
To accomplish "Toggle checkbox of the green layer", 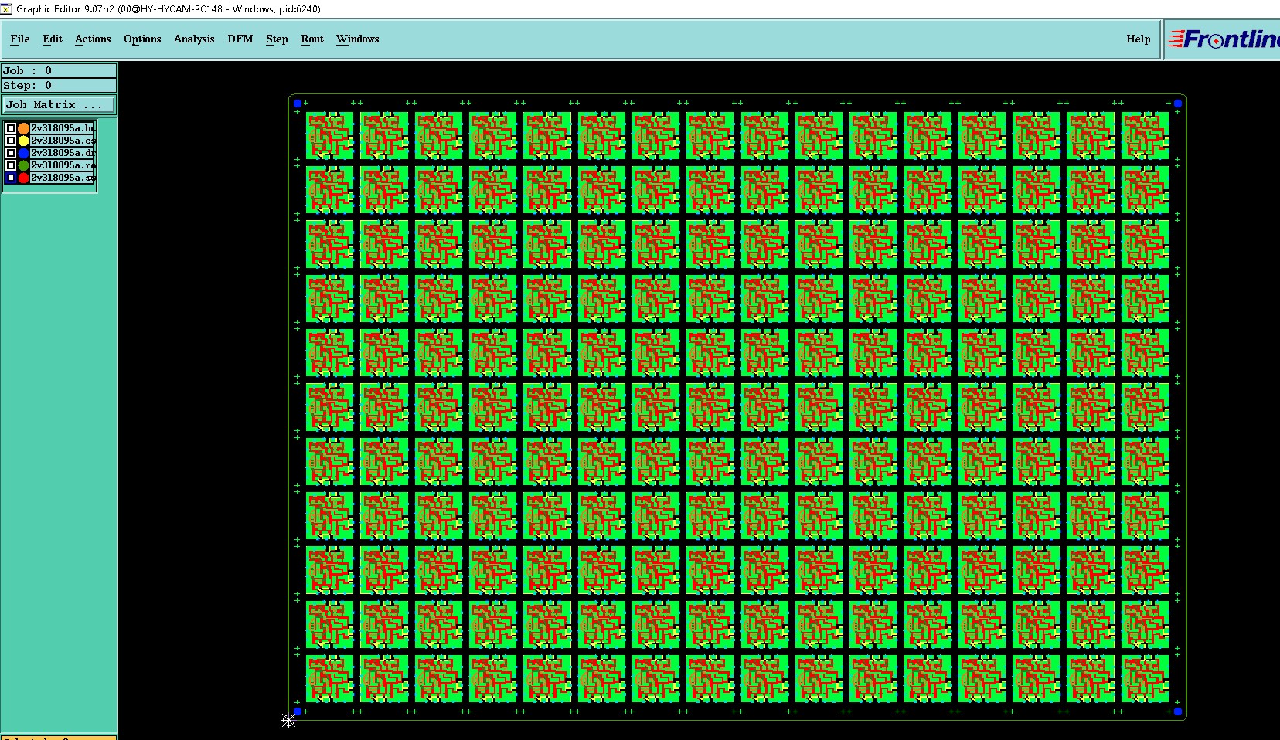I will [11, 165].
